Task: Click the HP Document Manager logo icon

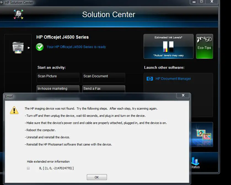Action: click(x=150, y=79)
